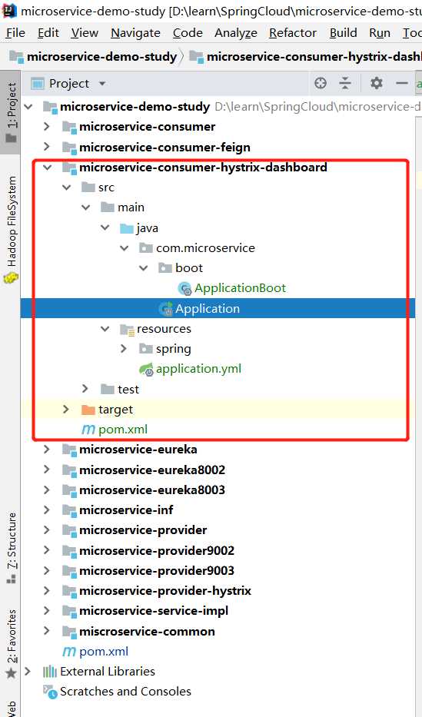Select microservice-service-impl module
The image size is (422, 717).
[154, 611]
